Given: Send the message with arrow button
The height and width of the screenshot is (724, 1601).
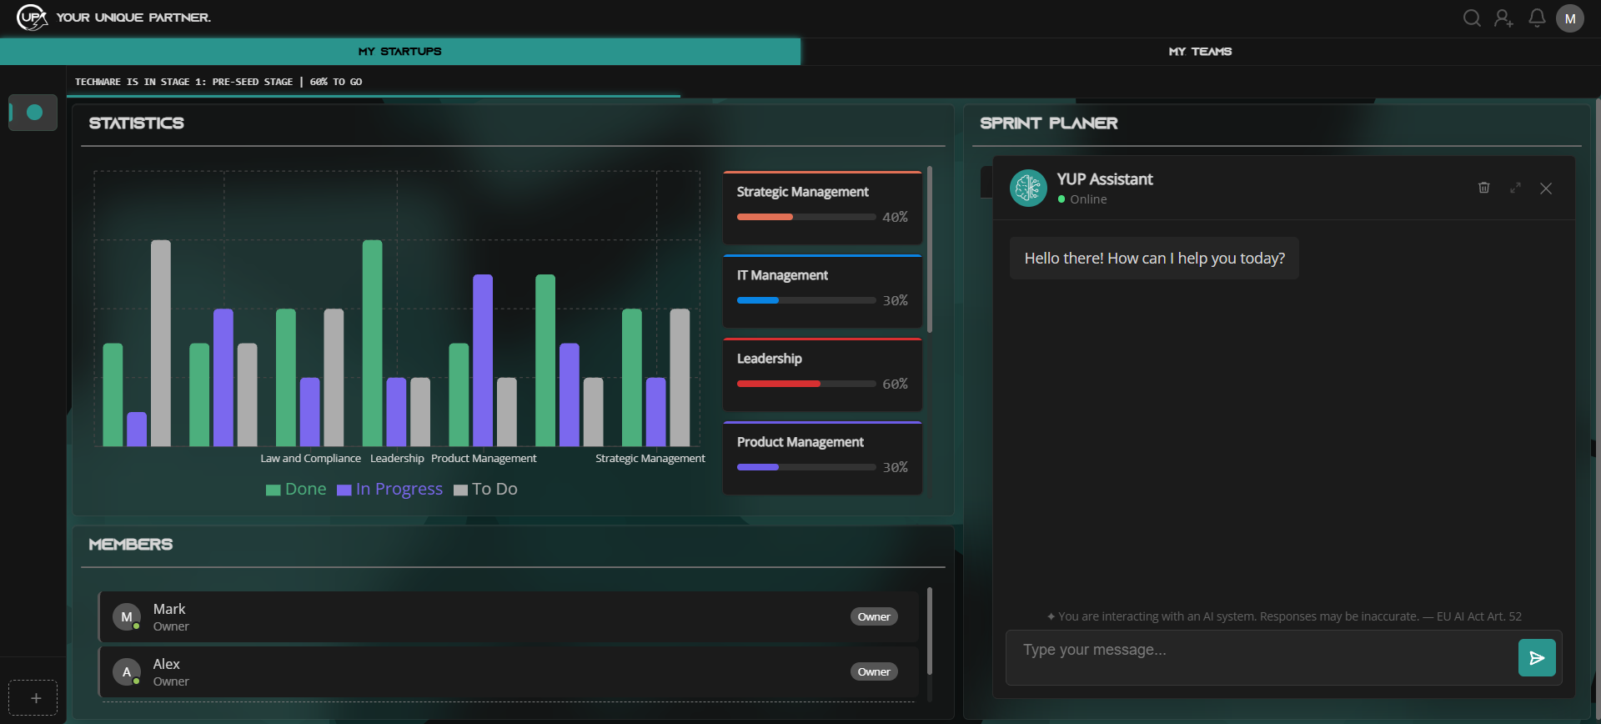Looking at the screenshot, I should tap(1537, 658).
